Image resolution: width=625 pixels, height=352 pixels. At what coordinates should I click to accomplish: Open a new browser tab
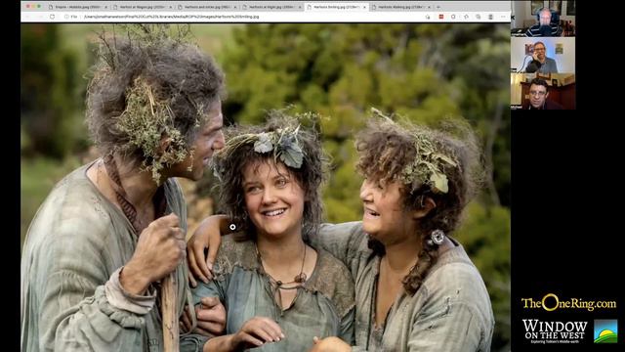(438, 7)
